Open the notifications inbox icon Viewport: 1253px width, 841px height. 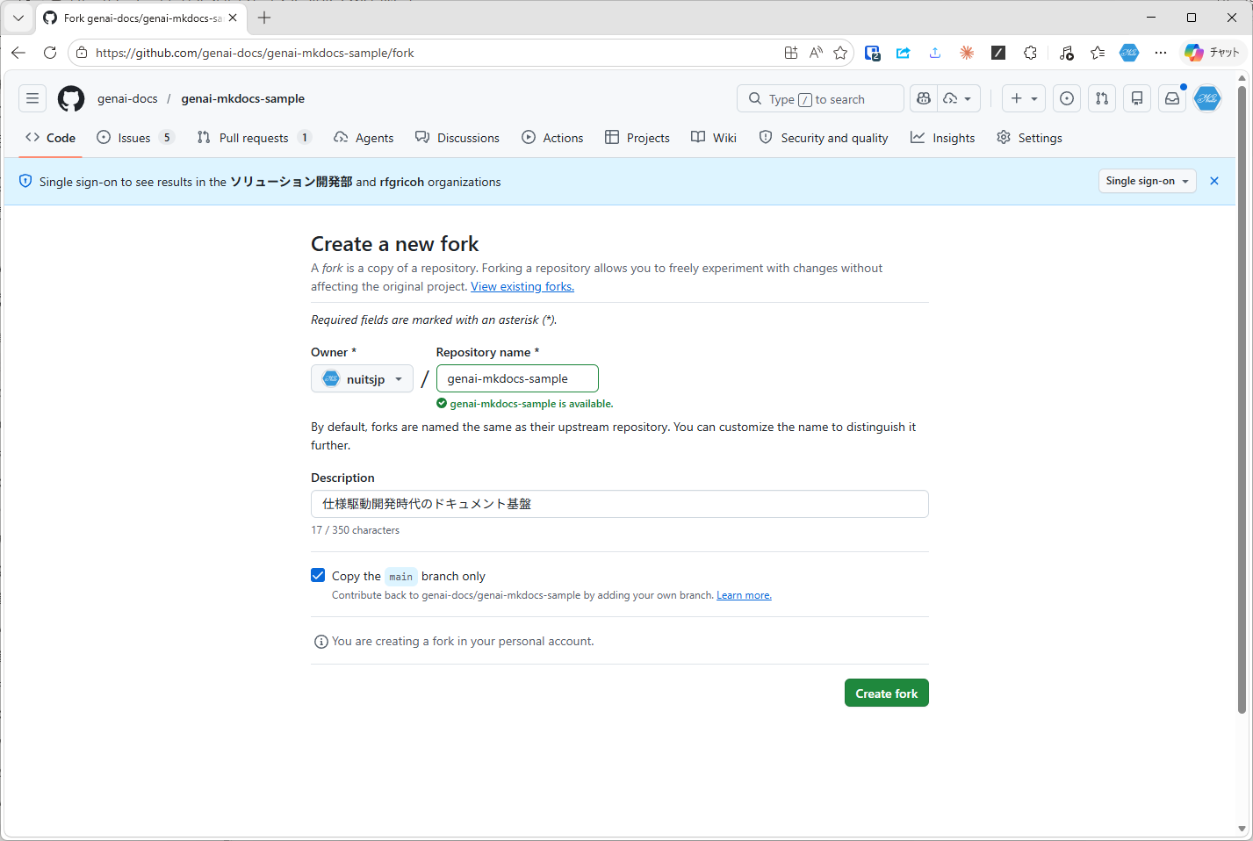[x=1172, y=99]
